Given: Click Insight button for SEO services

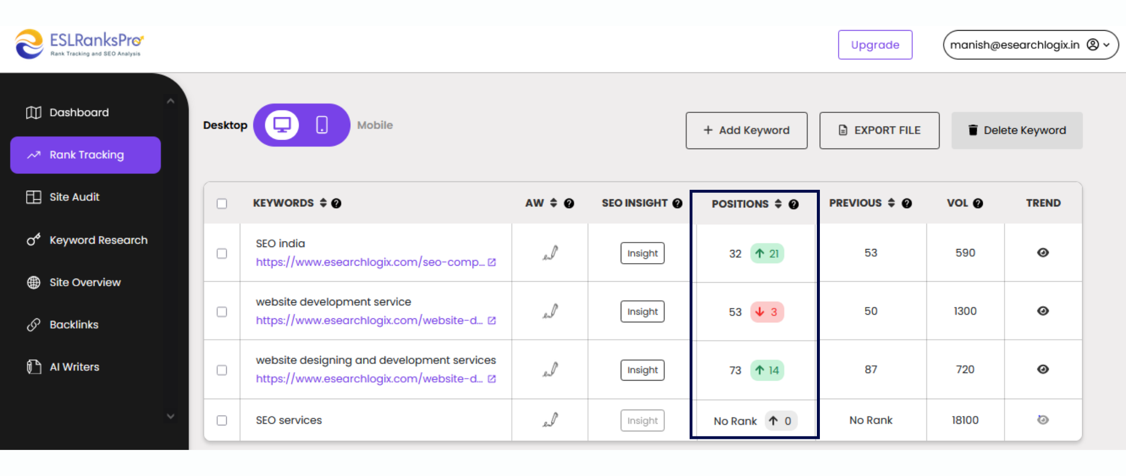Looking at the screenshot, I should pos(642,421).
